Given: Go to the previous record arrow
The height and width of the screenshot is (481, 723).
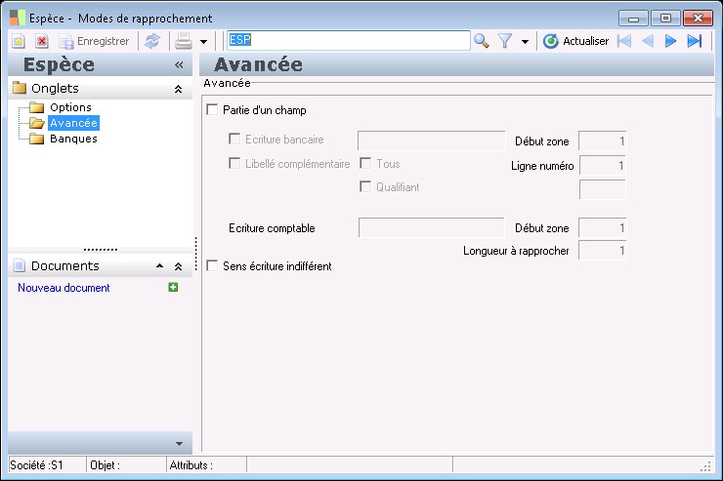Looking at the screenshot, I should [x=648, y=41].
